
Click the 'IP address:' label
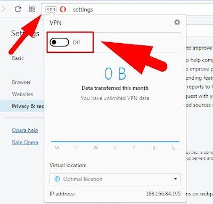click(x=62, y=194)
